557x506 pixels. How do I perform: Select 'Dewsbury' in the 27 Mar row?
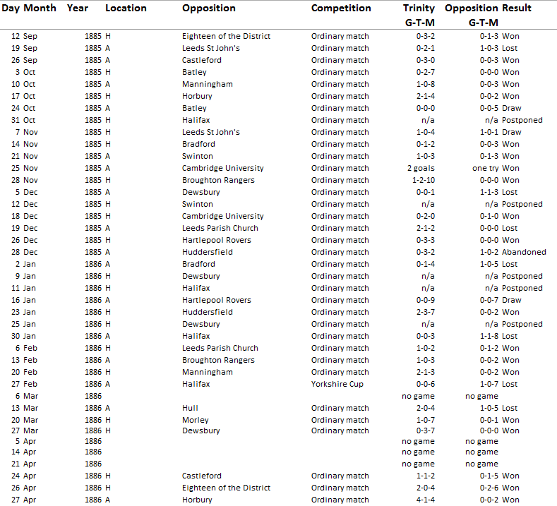click(201, 431)
